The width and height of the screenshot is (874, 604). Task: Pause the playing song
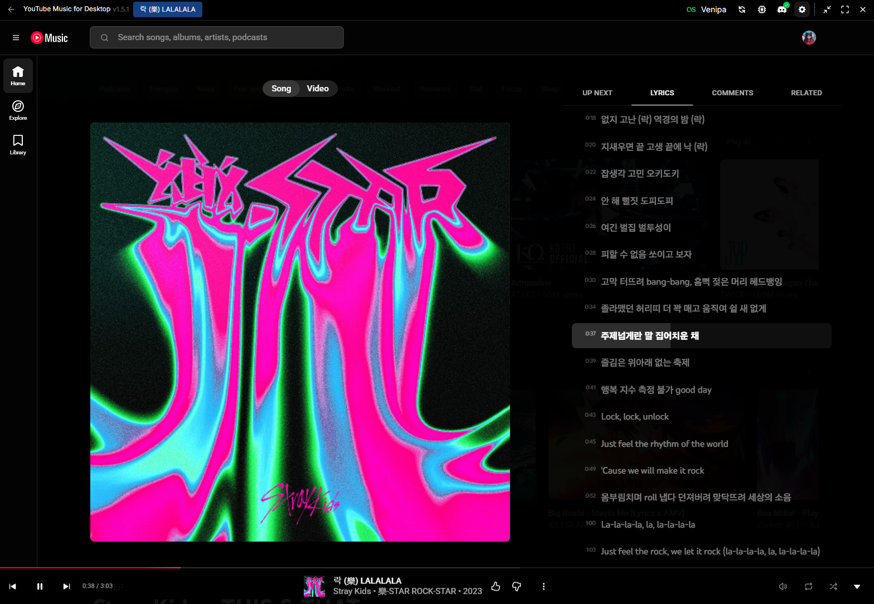pyautogui.click(x=40, y=586)
